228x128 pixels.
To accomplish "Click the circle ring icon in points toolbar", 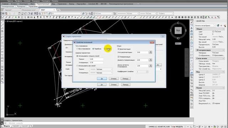I will 19,17.
